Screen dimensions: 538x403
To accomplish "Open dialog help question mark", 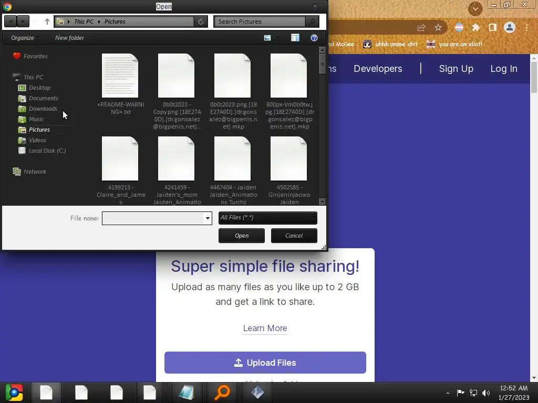I will (314, 38).
